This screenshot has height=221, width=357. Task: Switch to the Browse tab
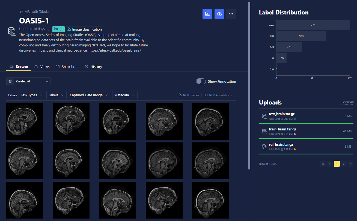[19, 67]
